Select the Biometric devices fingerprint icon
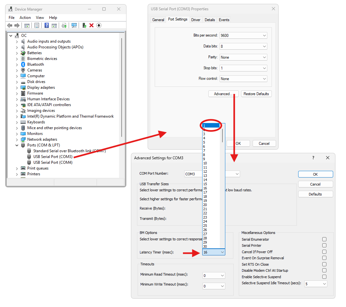The width and height of the screenshot is (346, 307). [x=23, y=59]
